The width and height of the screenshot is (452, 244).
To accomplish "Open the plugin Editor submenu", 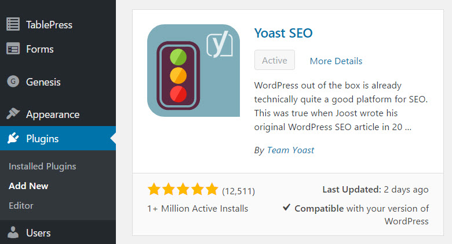I will pyautogui.click(x=21, y=205).
